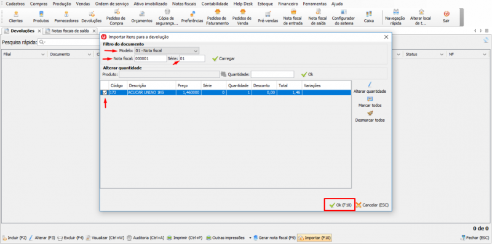Click Alterar quantidade pencil icon in dialog
The width and height of the screenshot is (492, 244).
tap(370, 84)
